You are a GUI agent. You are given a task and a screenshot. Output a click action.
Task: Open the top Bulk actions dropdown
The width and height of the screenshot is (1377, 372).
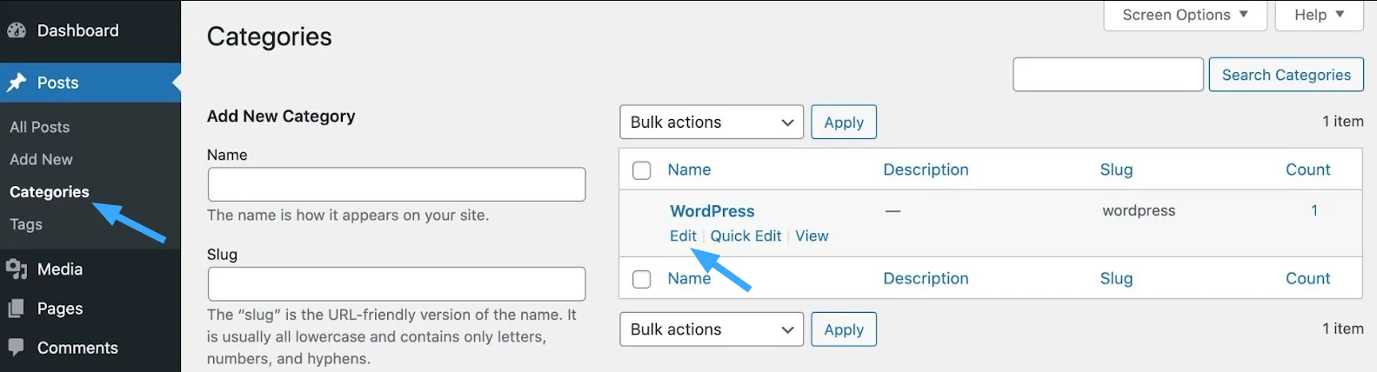pos(711,123)
